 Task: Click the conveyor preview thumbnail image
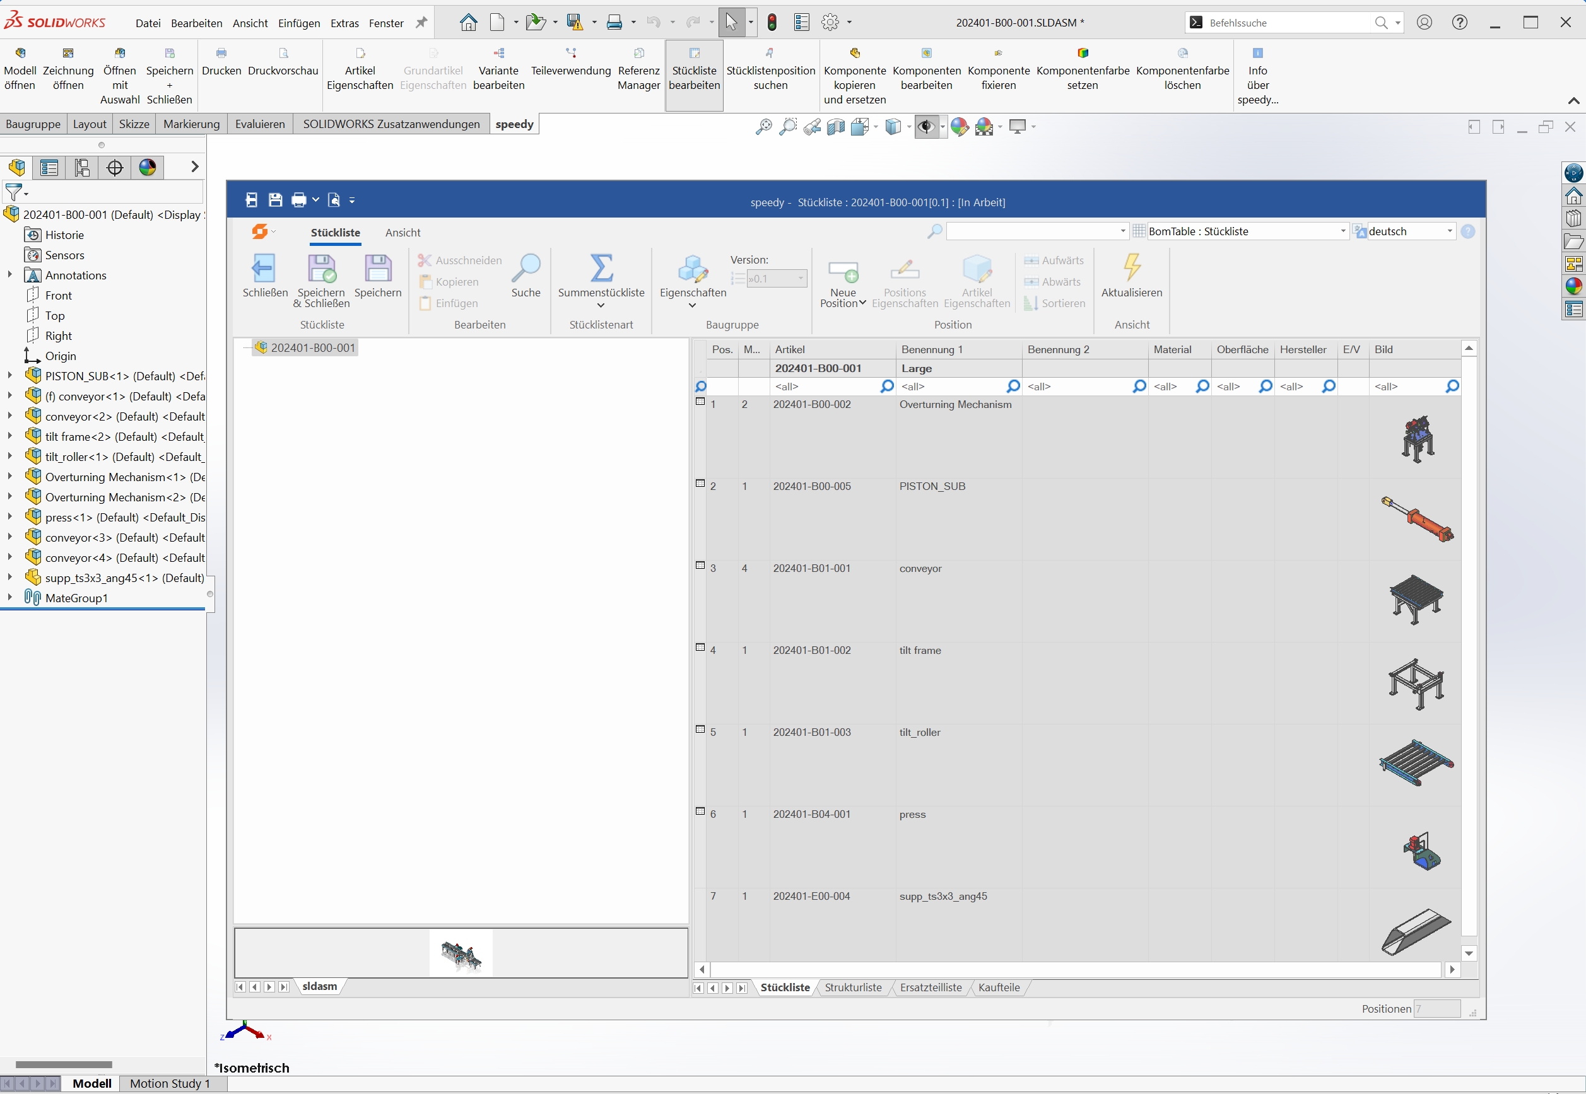(x=1416, y=598)
